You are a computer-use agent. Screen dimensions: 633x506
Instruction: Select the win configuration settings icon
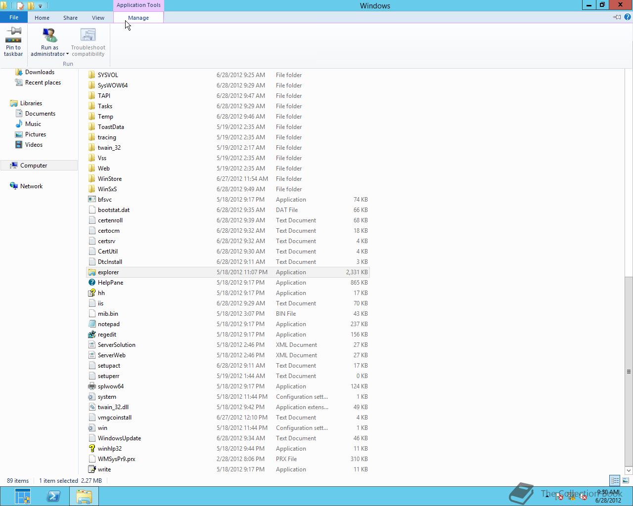[91, 428]
